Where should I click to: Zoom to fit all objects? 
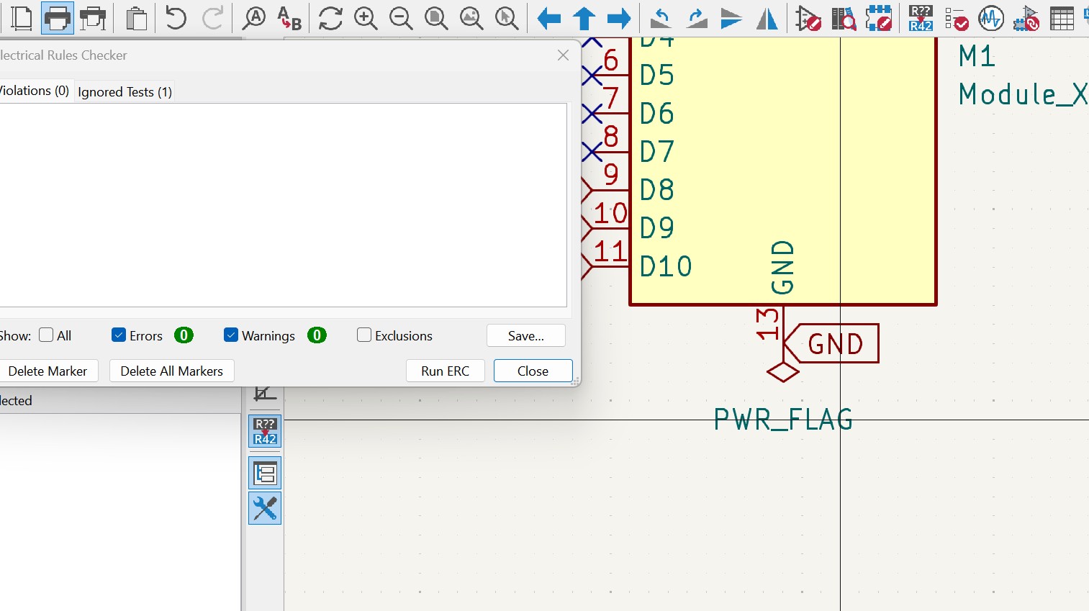point(471,18)
